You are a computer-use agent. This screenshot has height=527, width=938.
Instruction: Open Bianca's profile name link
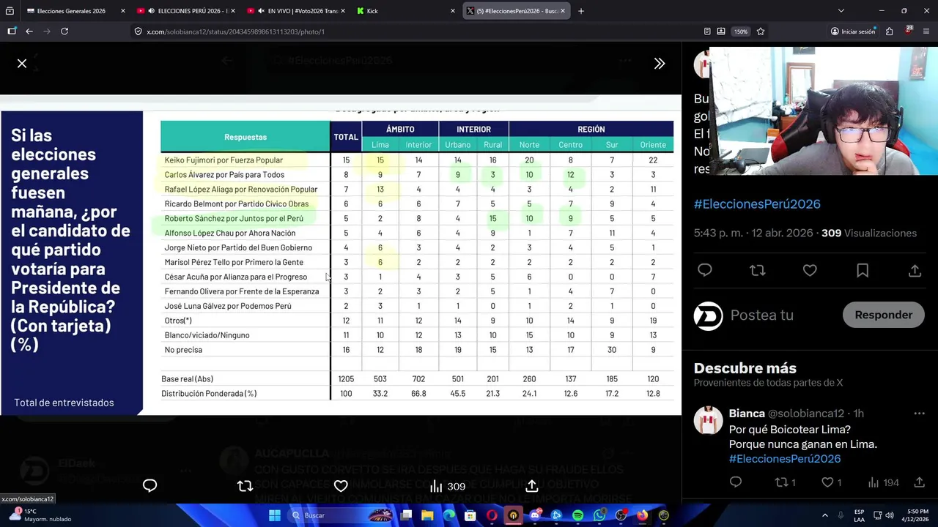747,414
